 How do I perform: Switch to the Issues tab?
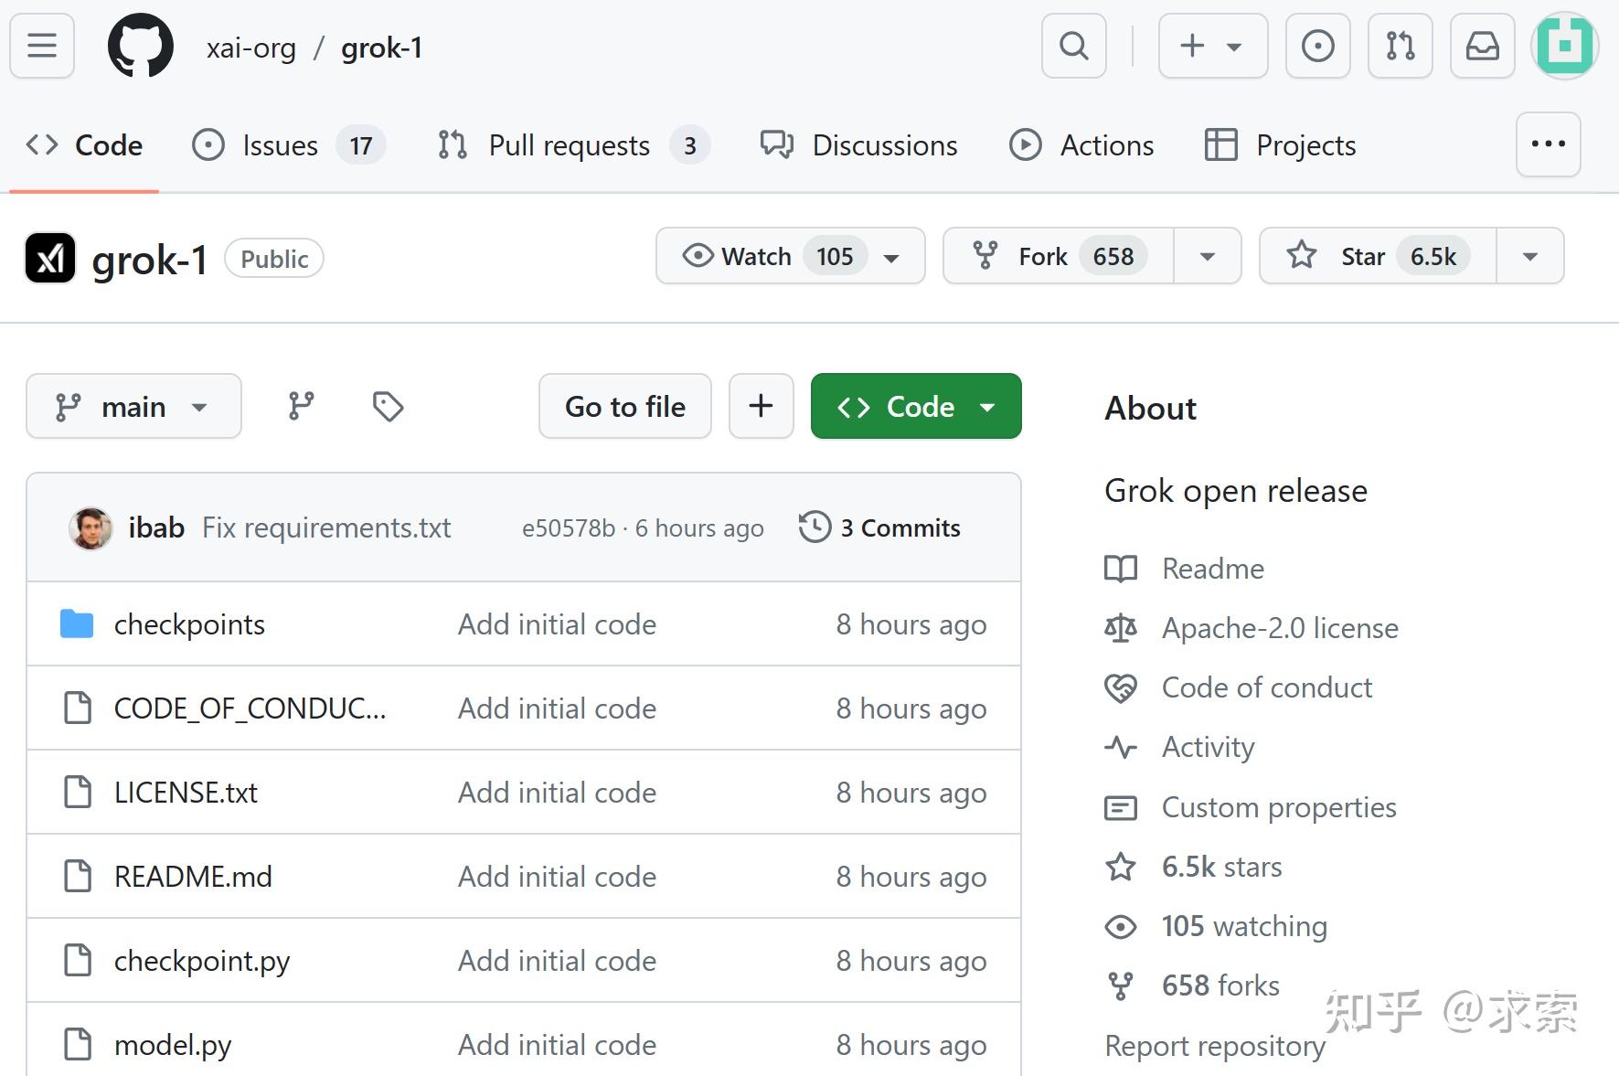click(x=280, y=145)
